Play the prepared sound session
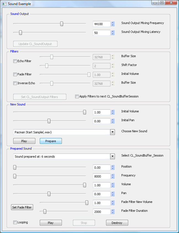The width and height of the screenshot is (179, 233). coord(51,223)
